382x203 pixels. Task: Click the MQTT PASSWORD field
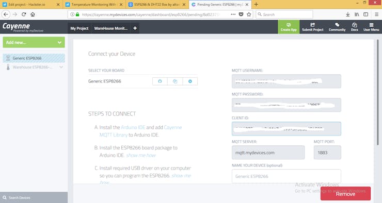pos(286,105)
